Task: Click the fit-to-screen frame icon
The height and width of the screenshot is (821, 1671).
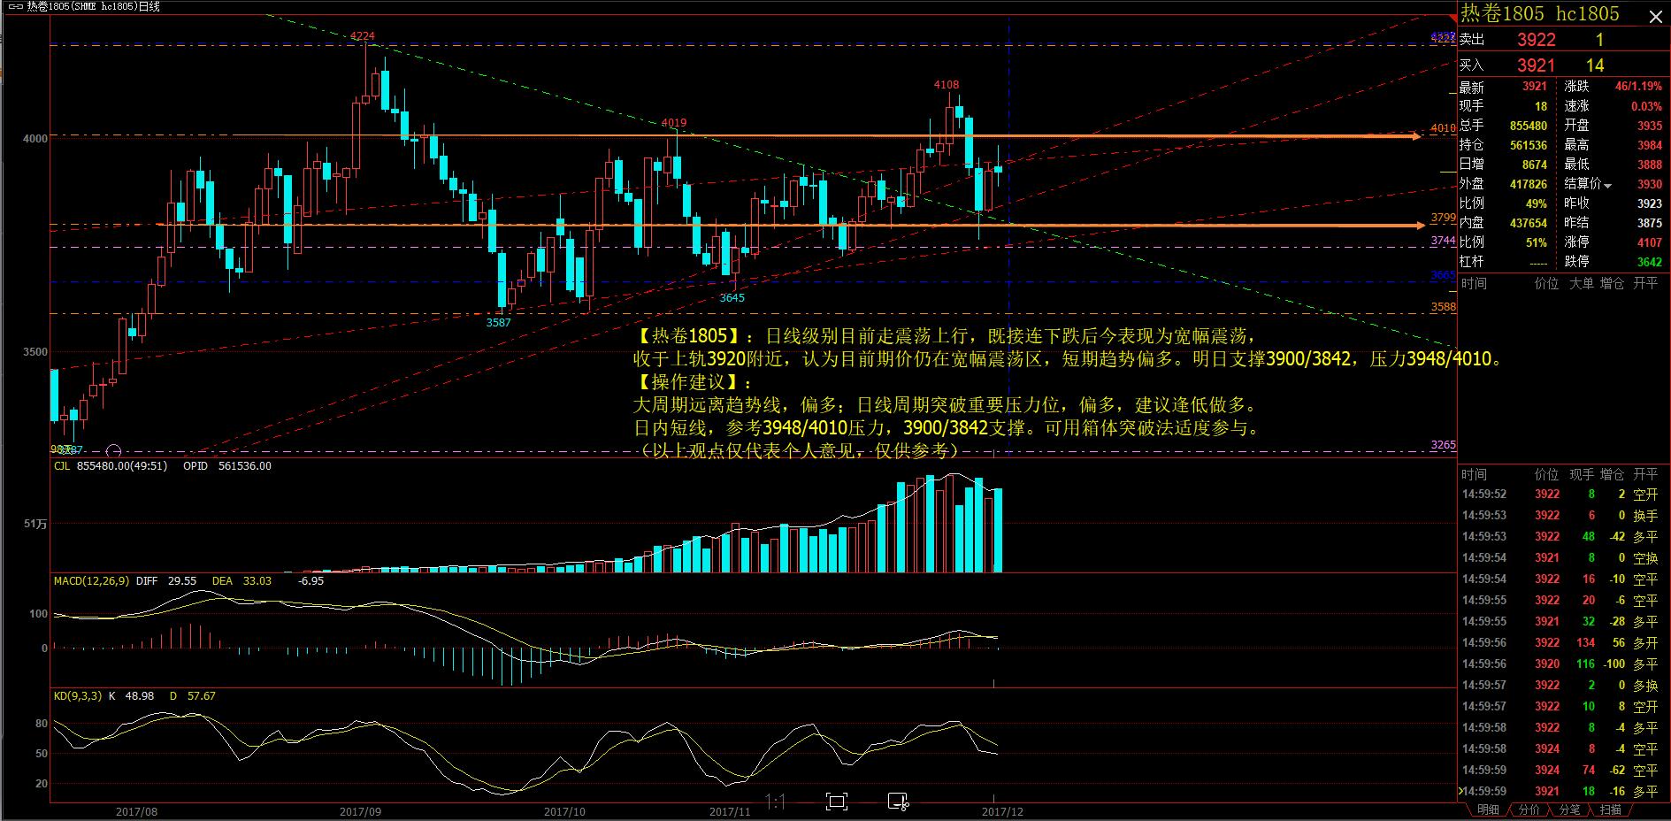Action: point(836,802)
